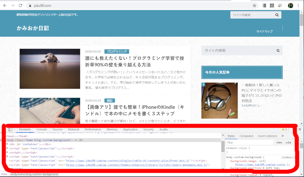Open the tab-cast extension icon
Image resolution: width=304 pixels, height=177 pixels.
click(280, 6)
